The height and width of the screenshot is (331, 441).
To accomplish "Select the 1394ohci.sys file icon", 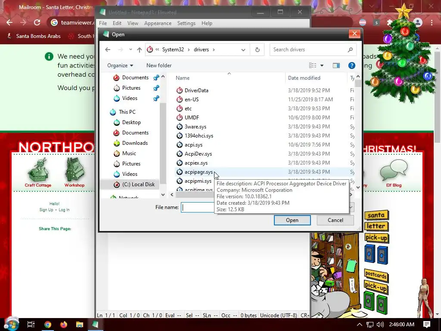I will (180, 136).
